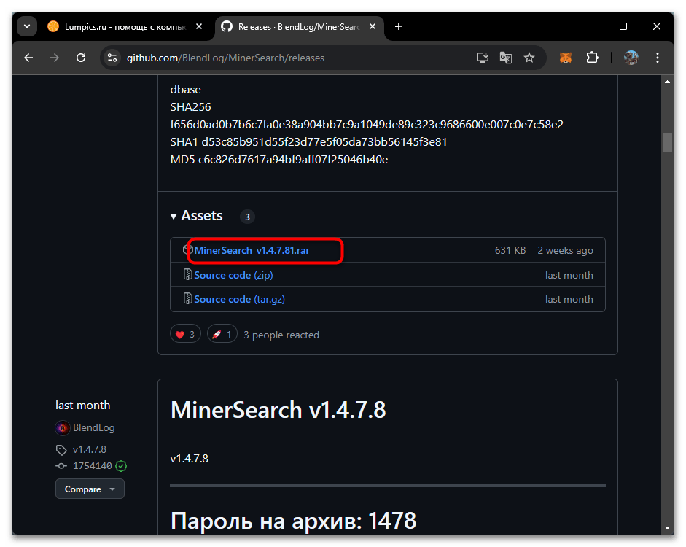Open a new browser tab
Viewport: 686px width, 547px height.
point(399,27)
